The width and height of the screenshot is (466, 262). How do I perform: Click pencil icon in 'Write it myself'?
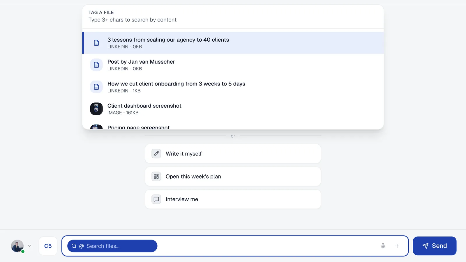click(156, 154)
